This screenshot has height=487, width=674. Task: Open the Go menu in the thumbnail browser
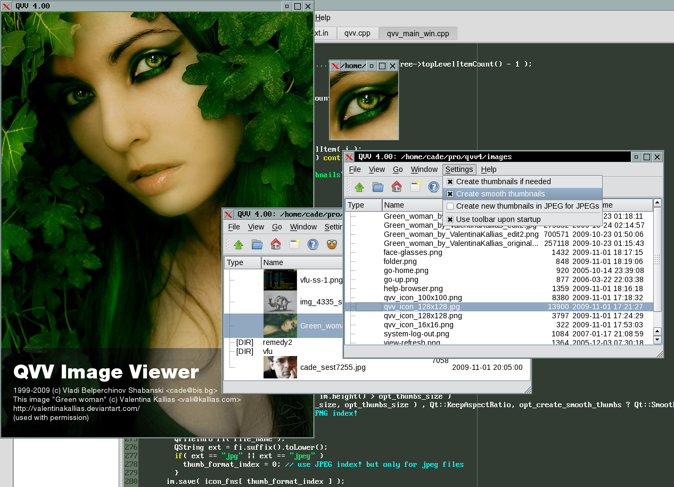tap(277, 227)
